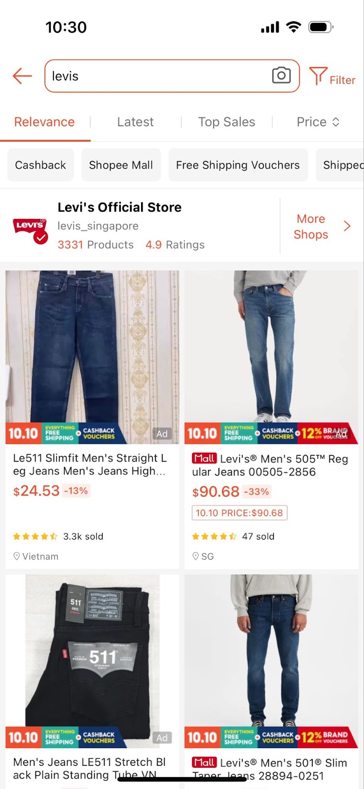The width and height of the screenshot is (364, 789).
Task: Tap the Mall badge on 505 jeans
Action: point(204,458)
